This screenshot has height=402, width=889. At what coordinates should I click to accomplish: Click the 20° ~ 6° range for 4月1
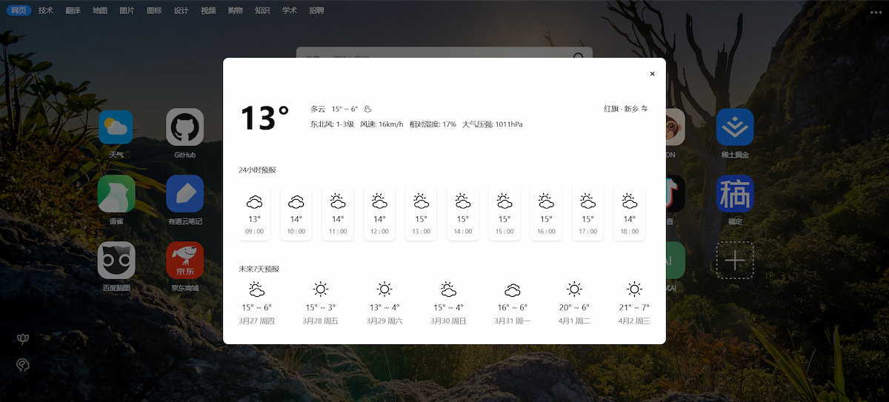(574, 307)
